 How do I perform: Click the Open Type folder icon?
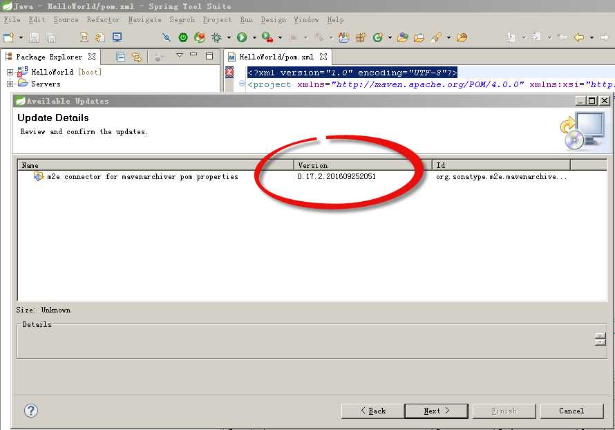click(402, 37)
